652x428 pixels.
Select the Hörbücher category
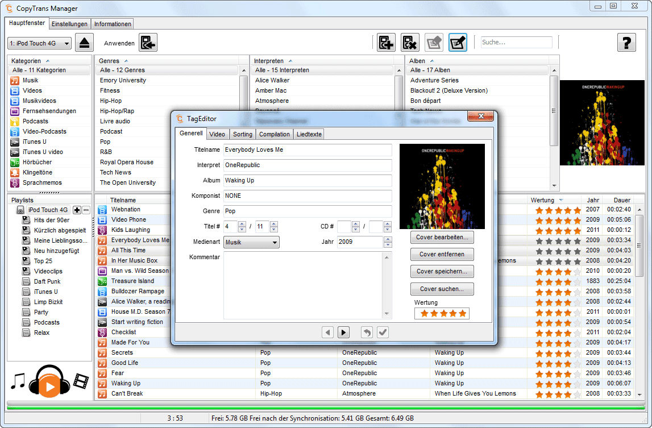(49, 162)
